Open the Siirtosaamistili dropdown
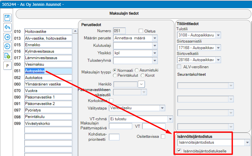Screen dimensions: 252x156 click(218, 48)
